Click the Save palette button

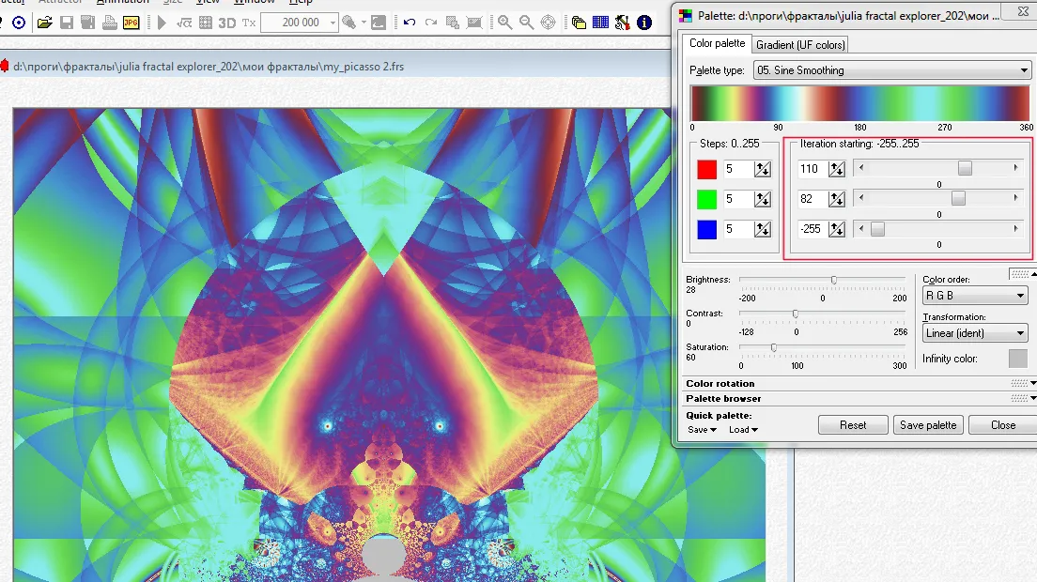point(928,425)
